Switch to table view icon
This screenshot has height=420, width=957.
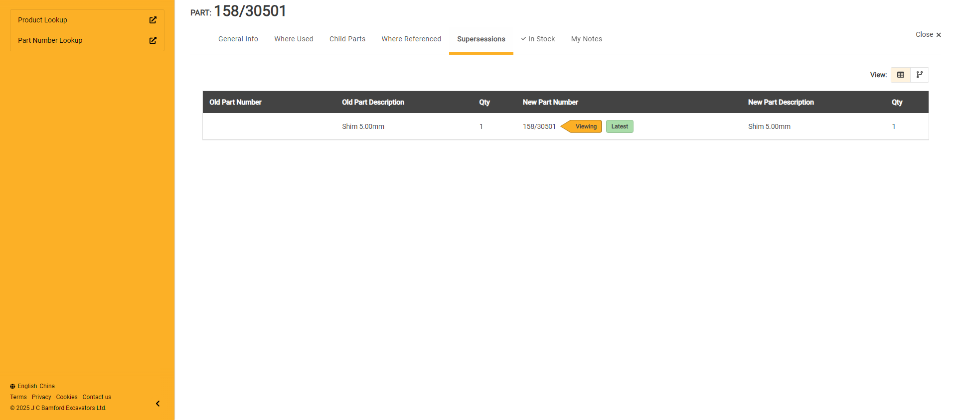(x=900, y=75)
